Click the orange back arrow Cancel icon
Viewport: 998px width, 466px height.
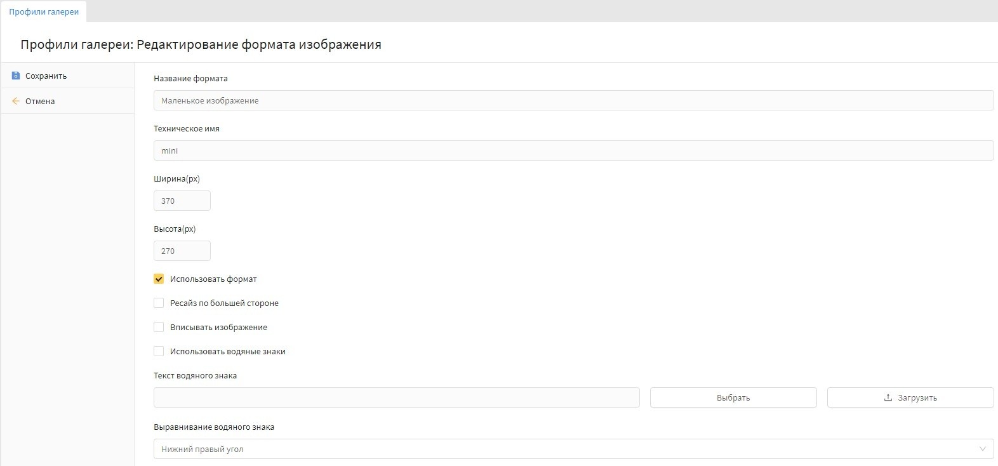pos(16,101)
